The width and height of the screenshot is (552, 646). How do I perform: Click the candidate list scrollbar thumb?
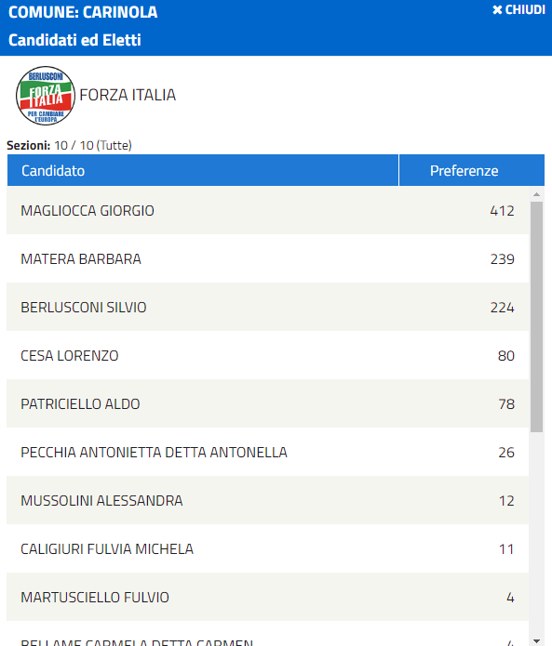pyautogui.click(x=536, y=317)
